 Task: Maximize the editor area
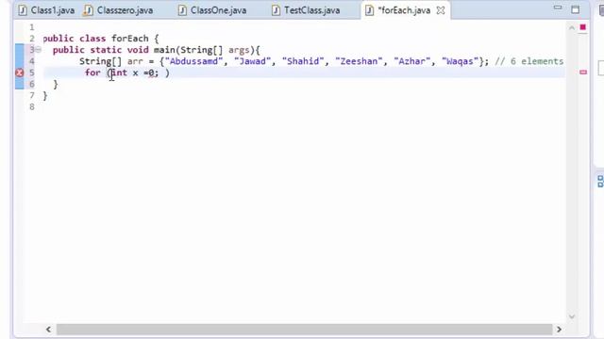click(x=575, y=9)
